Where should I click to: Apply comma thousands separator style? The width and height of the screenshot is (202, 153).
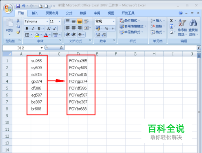(113, 28)
